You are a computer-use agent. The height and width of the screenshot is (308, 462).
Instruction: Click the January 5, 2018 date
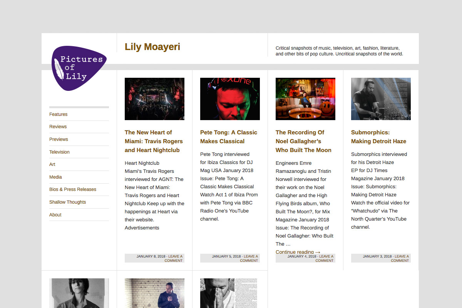click(x=226, y=256)
